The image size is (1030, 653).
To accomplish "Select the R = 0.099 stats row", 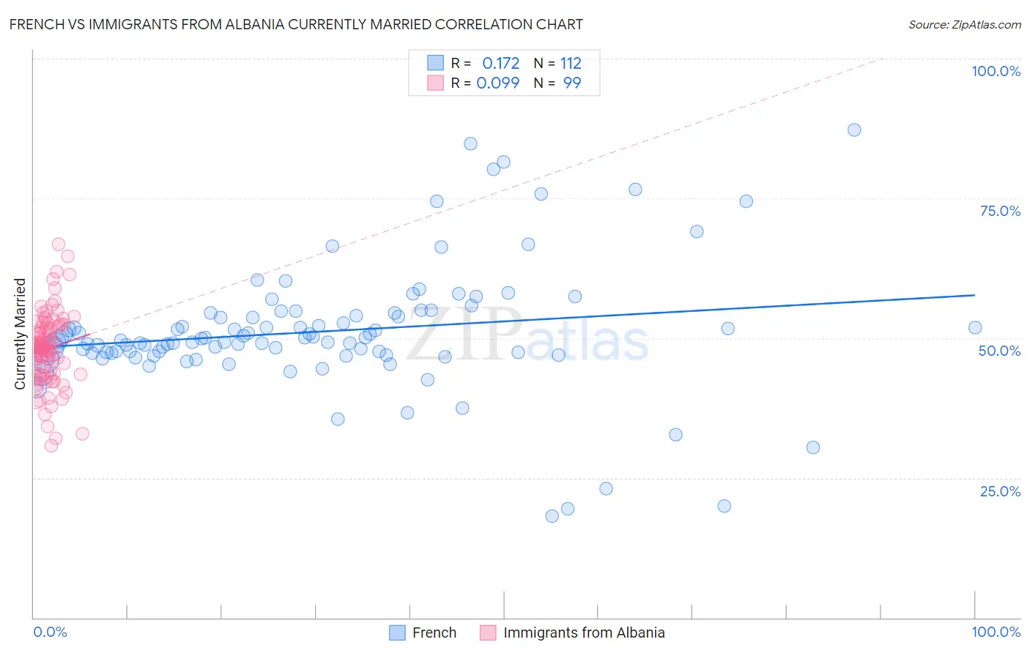I will pyautogui.click(x=504, y=83).
